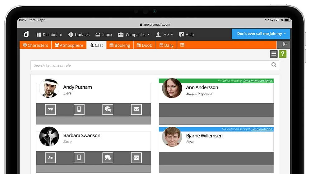This screenshot has width=311, height=174.
Task: Open the Updates page
Action: coord(79,35)
